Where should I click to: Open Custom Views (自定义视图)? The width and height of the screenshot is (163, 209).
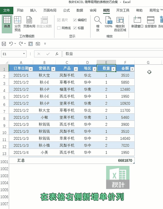(x=44, y=22)
